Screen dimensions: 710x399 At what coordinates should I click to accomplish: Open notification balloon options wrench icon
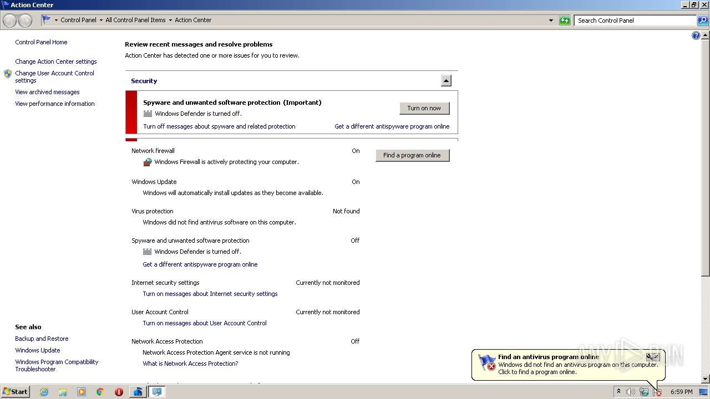click(649, 357)
